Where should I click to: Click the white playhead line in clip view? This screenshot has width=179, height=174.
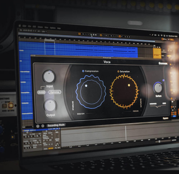tap(126, 134)
